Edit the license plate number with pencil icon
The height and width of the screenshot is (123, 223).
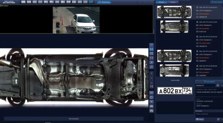pyautogui.click(x=218, y=85)
